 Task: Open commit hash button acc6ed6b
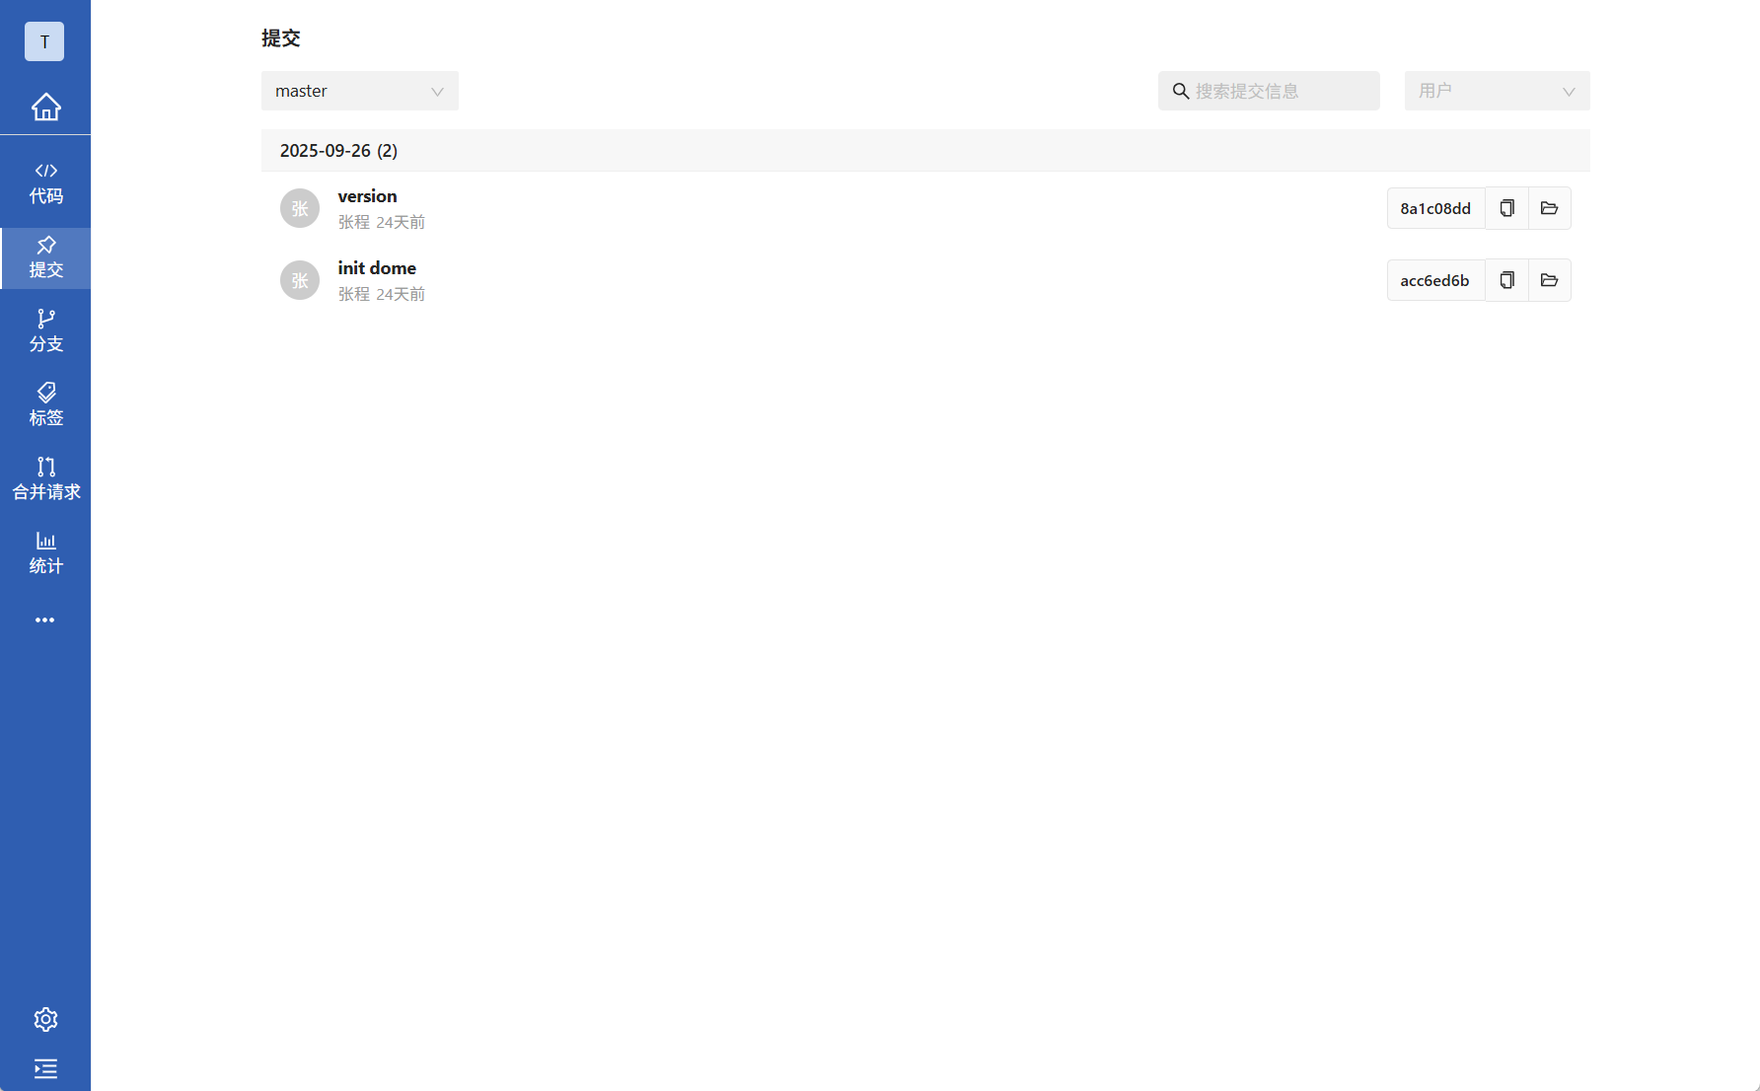[x=1435, y=280]
